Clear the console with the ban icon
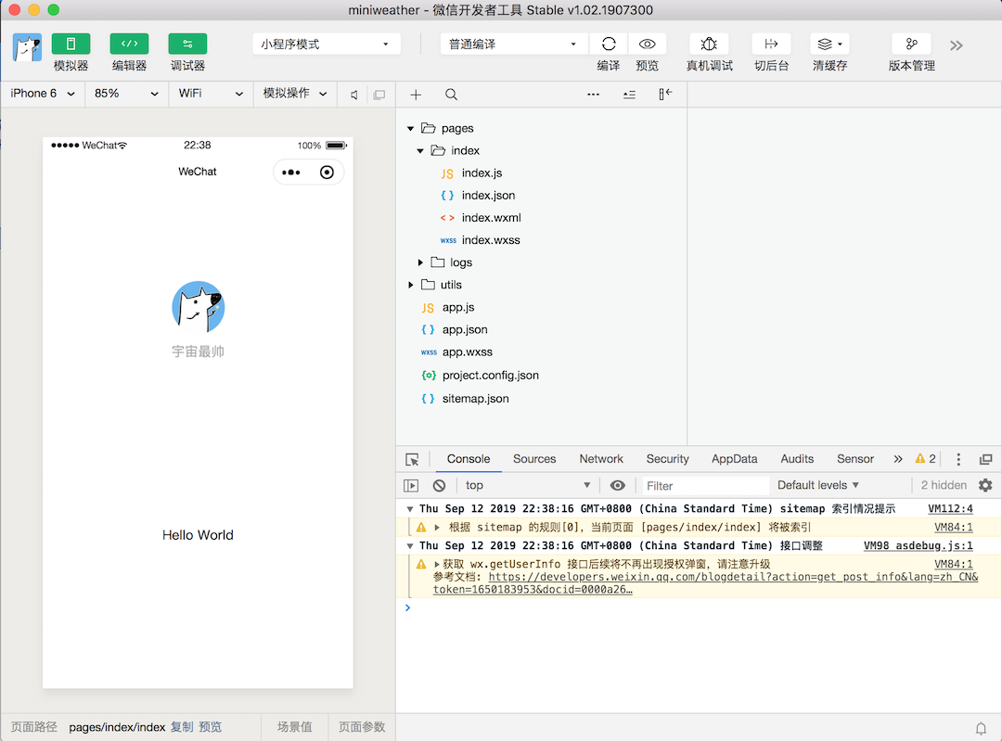The width and height of the screenshot is (1002, 741). [439, 485]
